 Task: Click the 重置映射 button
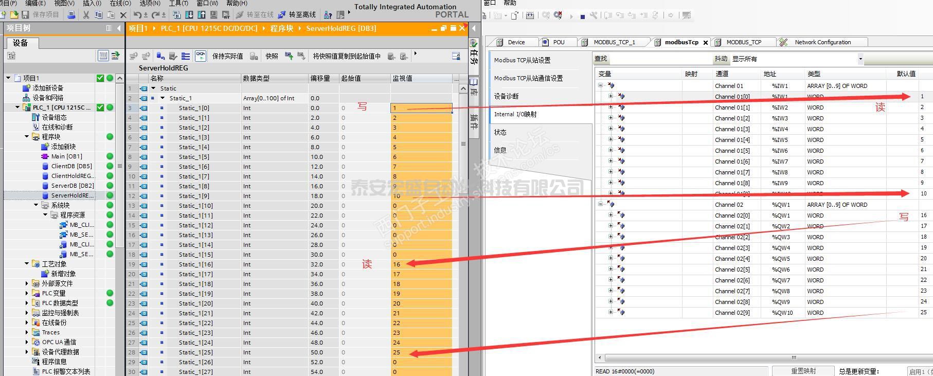tap(803, 371)
